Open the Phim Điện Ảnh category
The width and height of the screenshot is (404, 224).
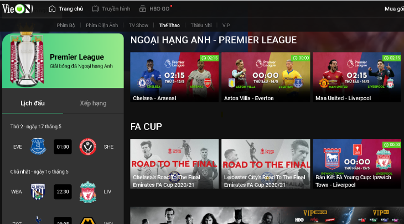102,25
